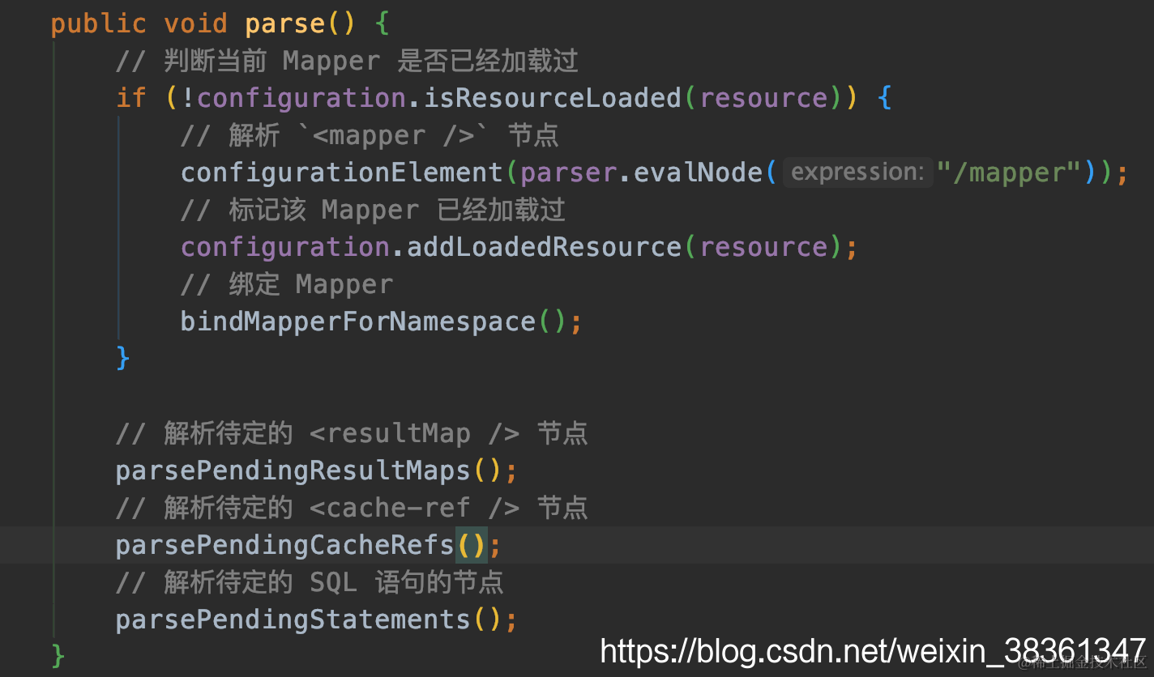Click the blue closing brace of the if block
The image size is (1154, 677).
click(123, 358)
